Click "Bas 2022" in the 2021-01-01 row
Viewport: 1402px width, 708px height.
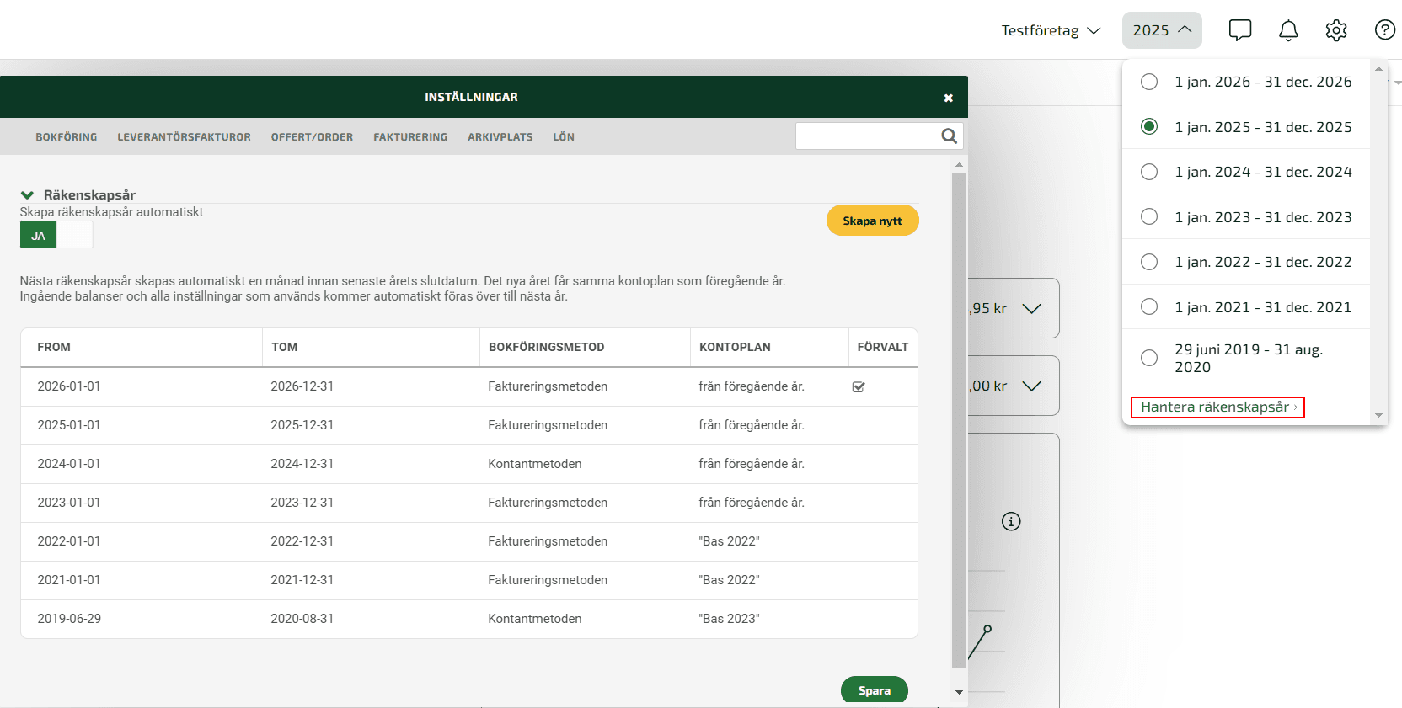729,580
